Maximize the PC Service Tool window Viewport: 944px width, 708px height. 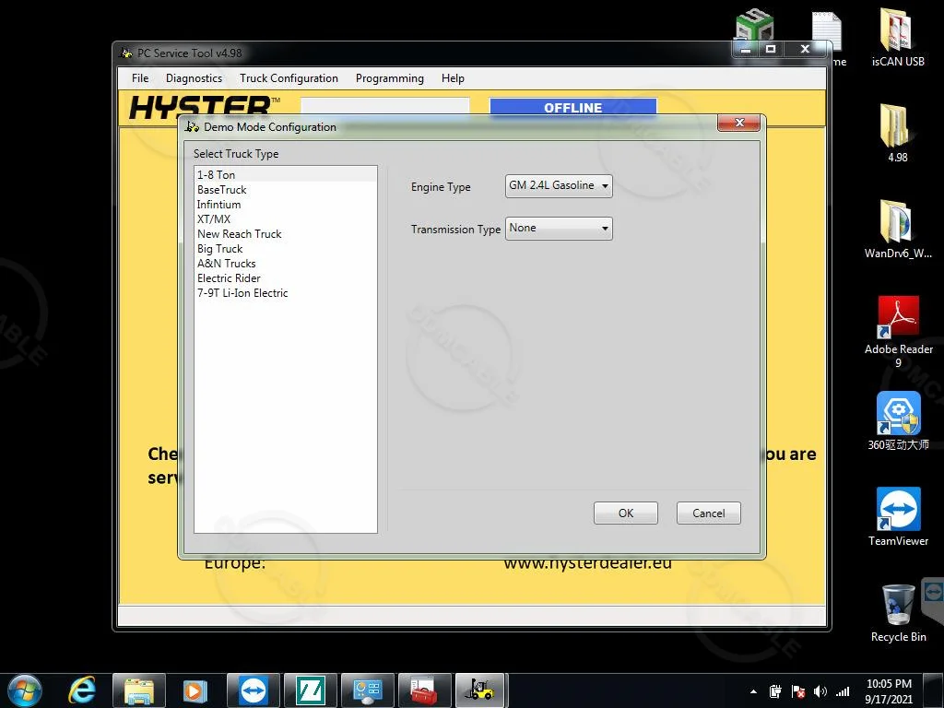point(771,50)
